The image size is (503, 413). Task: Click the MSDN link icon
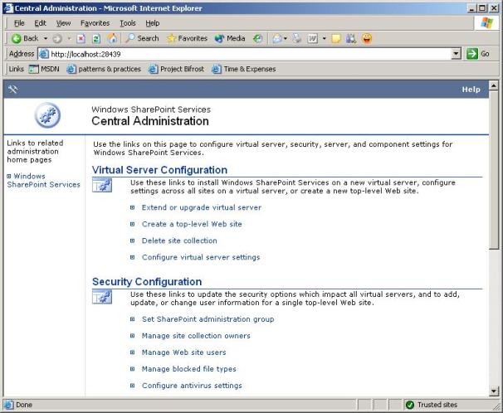(x=33, y=69)
